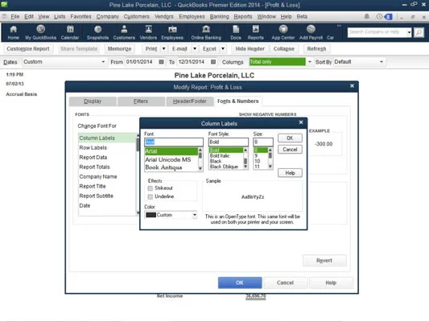
Task: Click the font list scrollbar
Action: tap(200, 159)
